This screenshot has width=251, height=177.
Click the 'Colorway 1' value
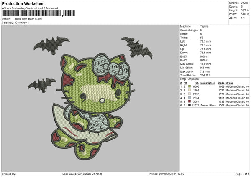(22, 23)
